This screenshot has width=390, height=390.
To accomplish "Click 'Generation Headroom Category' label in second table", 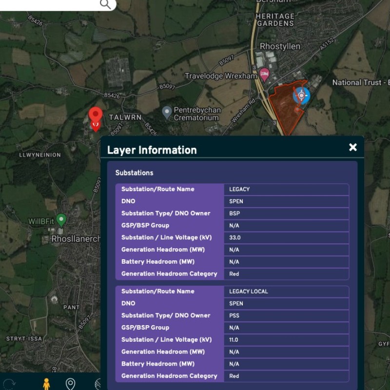I will [169, 376].
